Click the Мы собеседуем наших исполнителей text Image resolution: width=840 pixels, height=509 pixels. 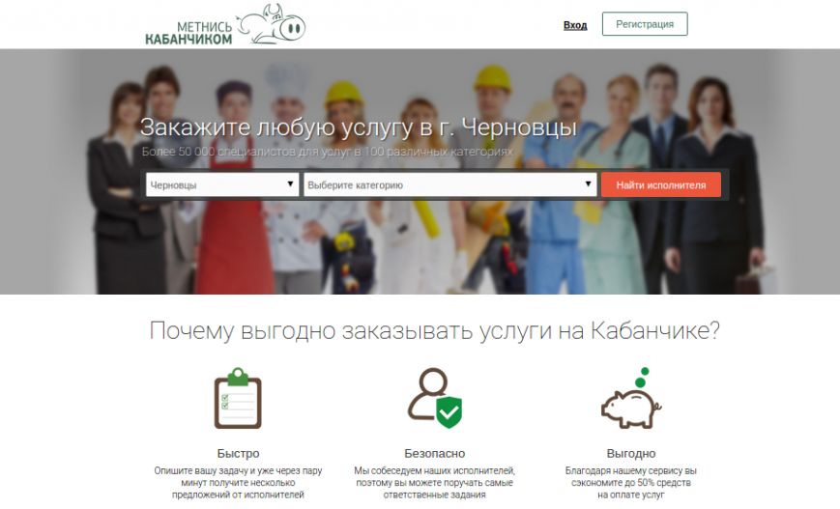(434, 483)
